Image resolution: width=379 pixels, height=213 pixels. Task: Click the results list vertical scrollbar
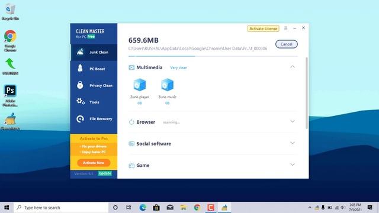click(307, 93)
